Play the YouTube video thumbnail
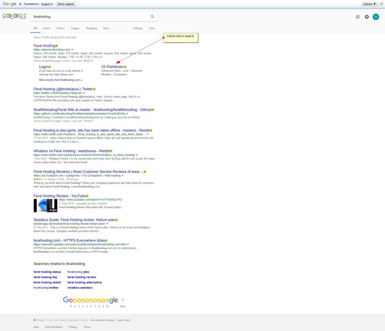 tap(46, 206)
